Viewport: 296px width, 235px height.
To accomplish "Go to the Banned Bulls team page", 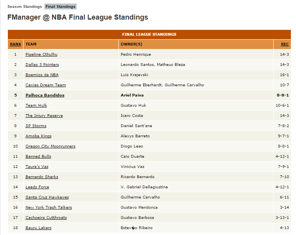I will pos(38,156).
